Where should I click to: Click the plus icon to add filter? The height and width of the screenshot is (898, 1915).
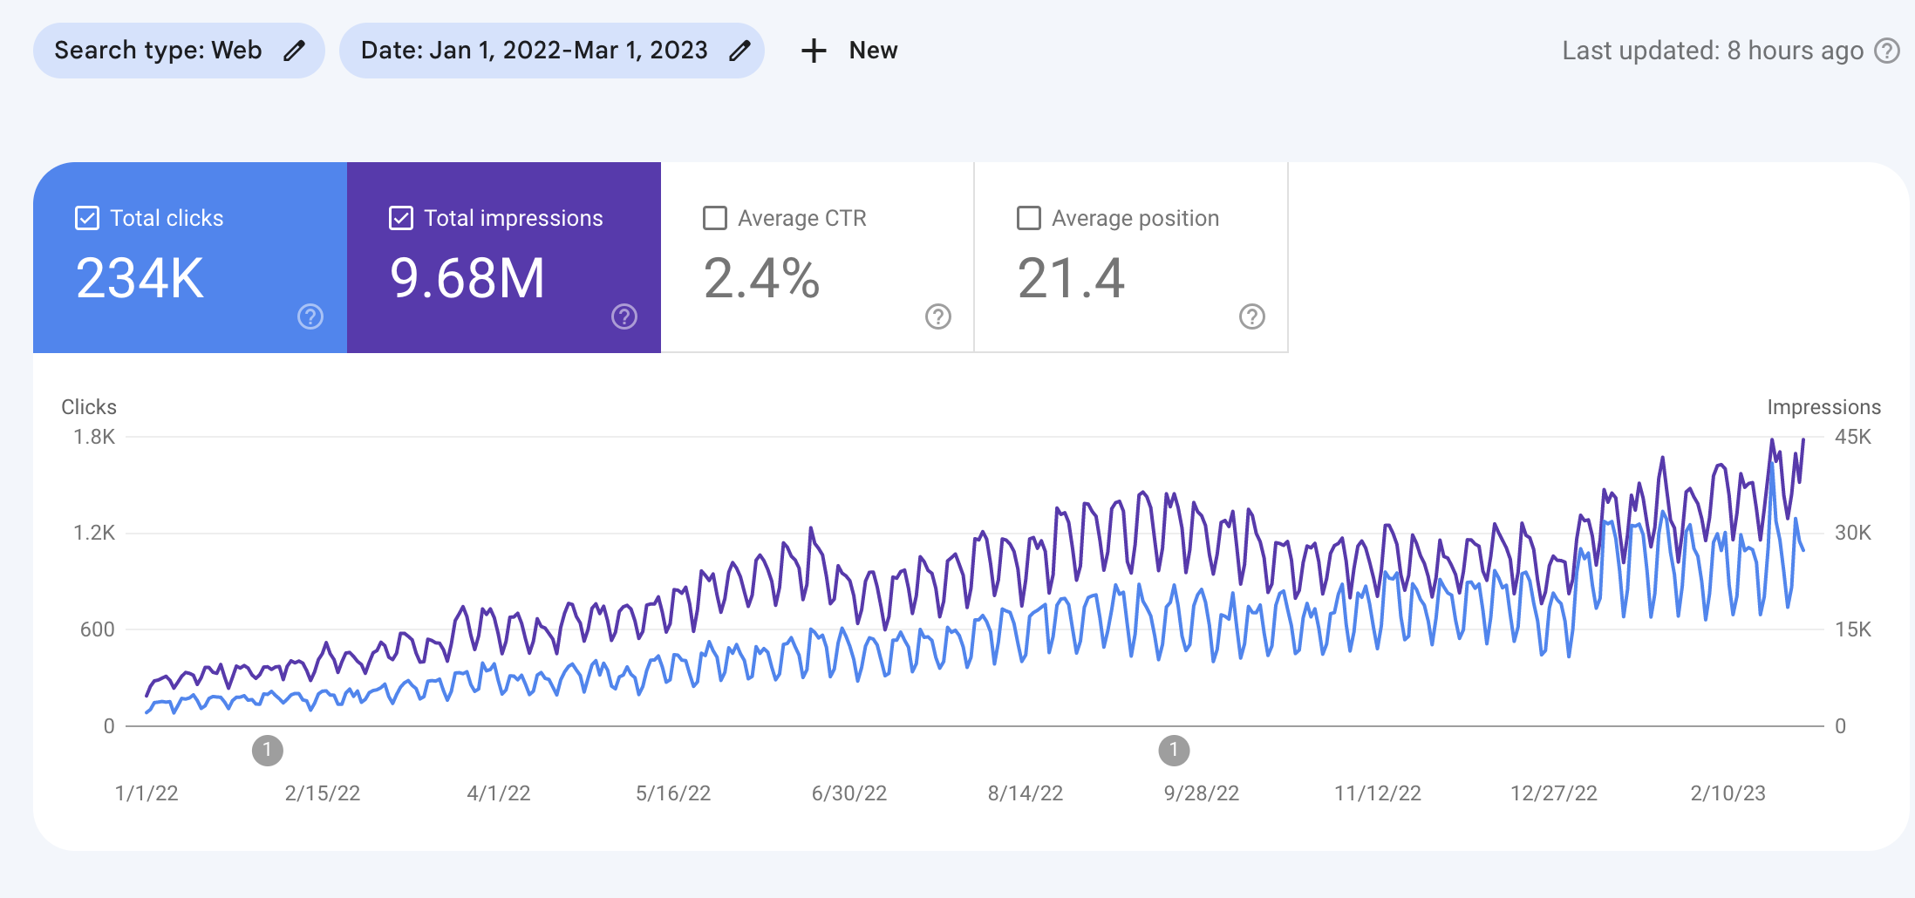813,51
